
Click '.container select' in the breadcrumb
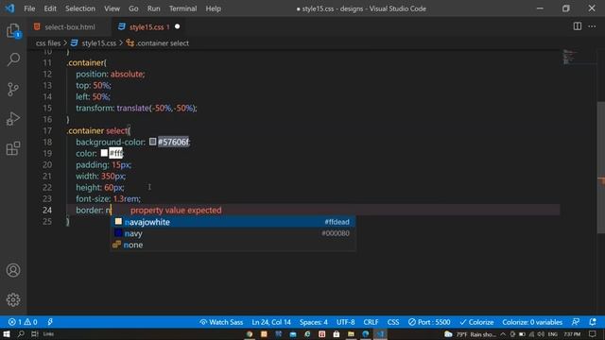(163, 43)
